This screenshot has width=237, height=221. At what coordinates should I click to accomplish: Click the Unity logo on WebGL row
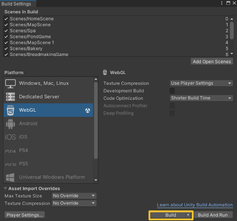(x=88, y=110)
